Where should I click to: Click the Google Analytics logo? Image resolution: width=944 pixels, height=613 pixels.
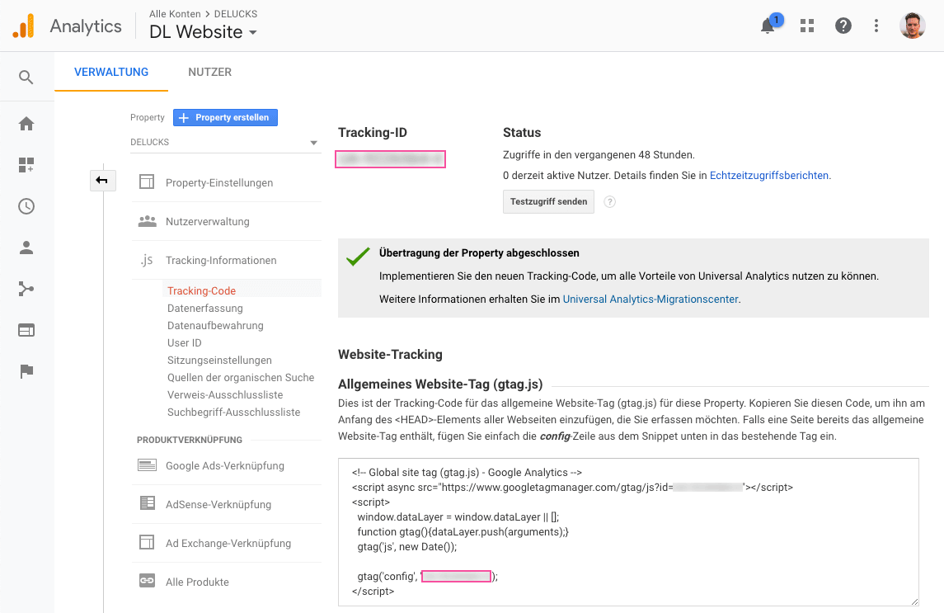coord(23,26)
